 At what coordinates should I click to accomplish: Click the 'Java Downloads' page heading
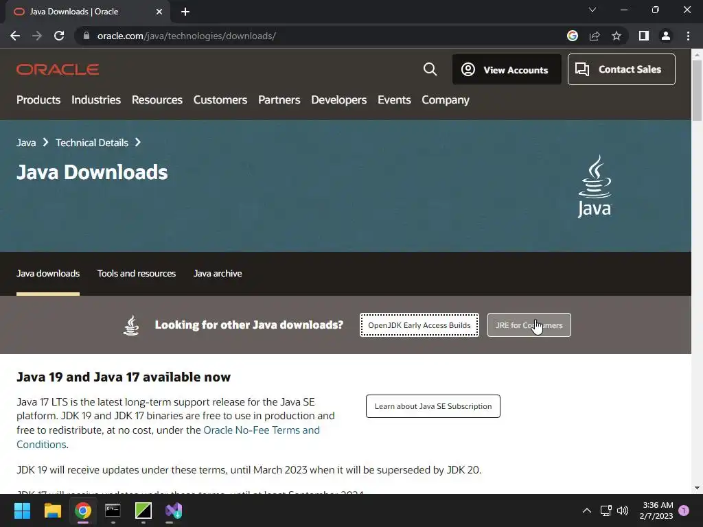[92, 172]
